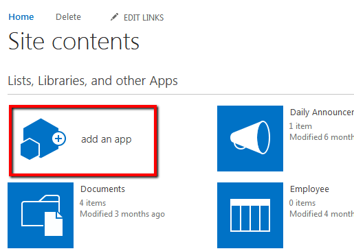Choose the add an app text link
The image size is (354, 251).
[107, 139]
